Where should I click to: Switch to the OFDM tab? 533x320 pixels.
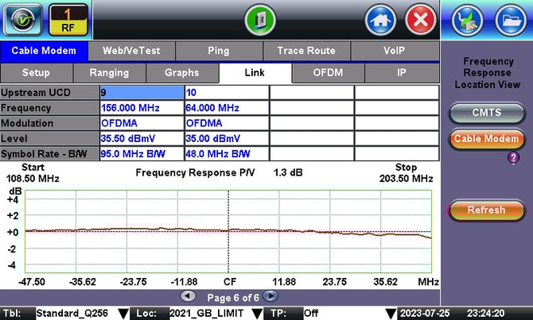click(329, 72)
